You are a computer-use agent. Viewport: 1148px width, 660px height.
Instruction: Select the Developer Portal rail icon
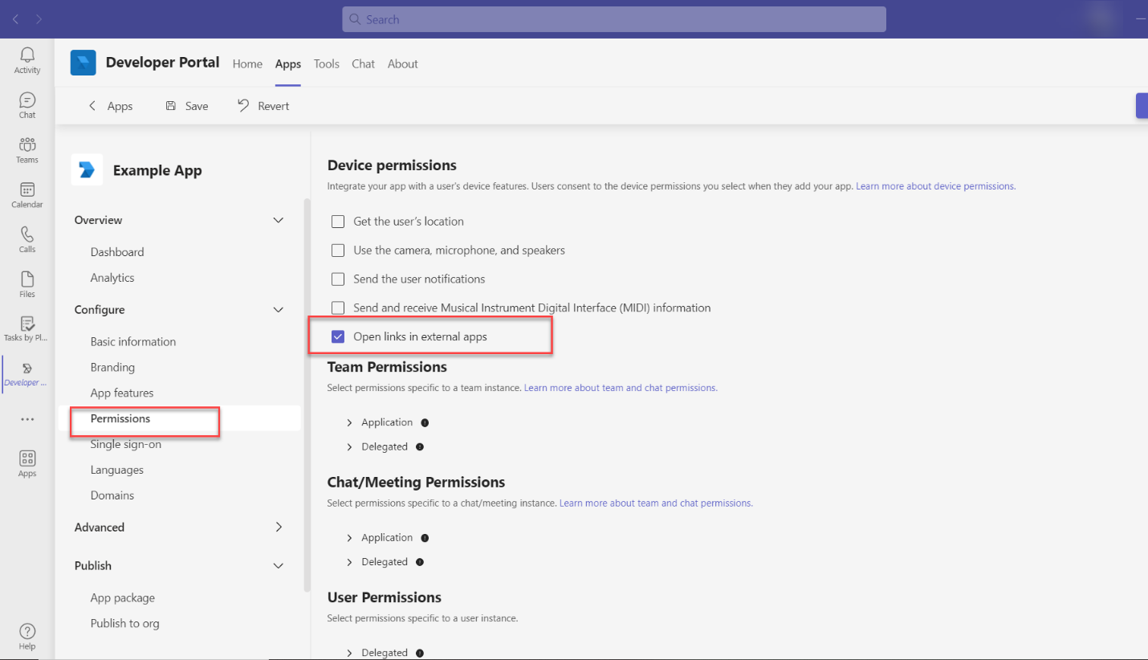click(27, 374)
